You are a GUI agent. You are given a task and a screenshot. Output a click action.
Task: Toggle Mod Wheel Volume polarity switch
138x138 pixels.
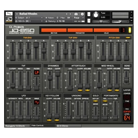coord(117,90)
